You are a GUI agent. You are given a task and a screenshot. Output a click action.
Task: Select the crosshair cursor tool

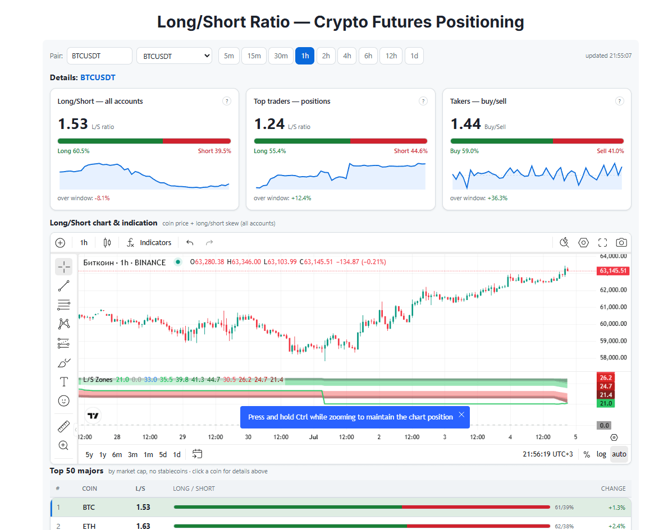click(x=64, y=267)
